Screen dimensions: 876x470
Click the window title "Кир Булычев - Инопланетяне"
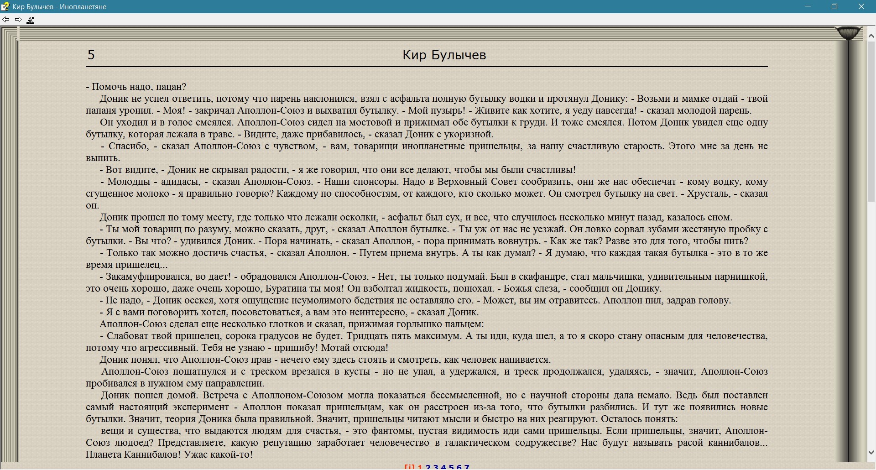tap(59, 6)
